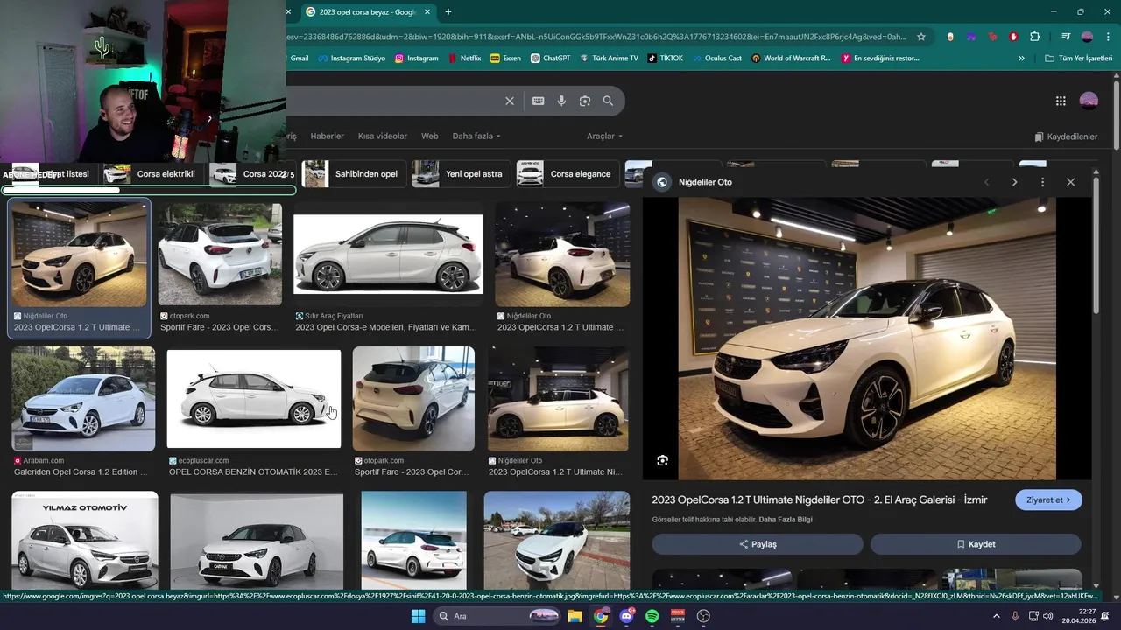Click the magnifier search submit icon
Image resolution: width=1121 pixels, height=630 pixels.
[608, 101]
